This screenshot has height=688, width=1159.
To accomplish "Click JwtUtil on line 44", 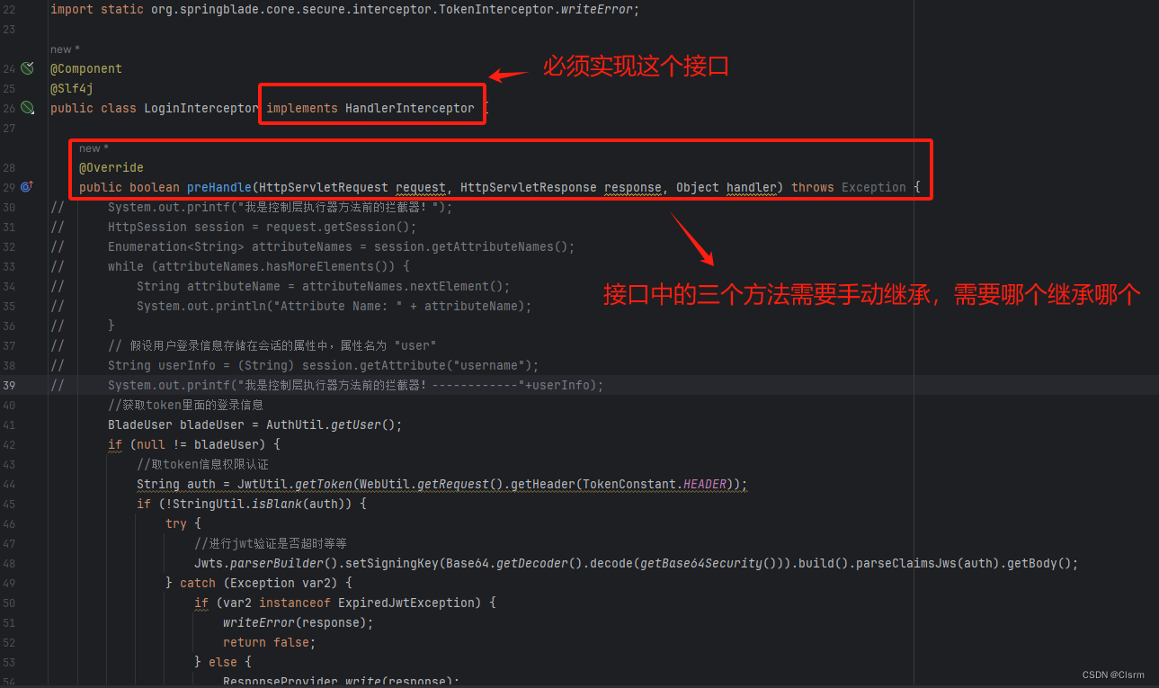I will point(263,484).
